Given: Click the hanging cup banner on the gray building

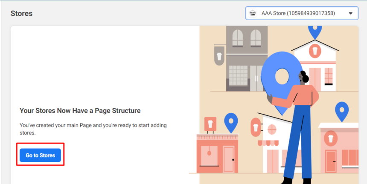Looking at the screenshot, I should click(x=219, y=56).
